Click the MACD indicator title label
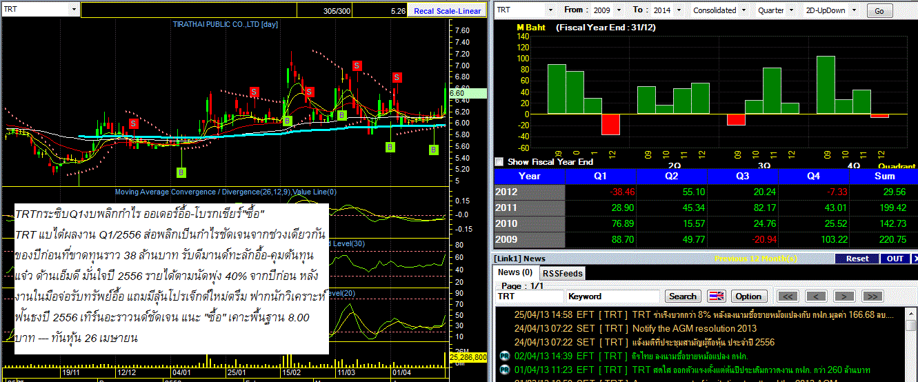 click(x=226, y=192)
